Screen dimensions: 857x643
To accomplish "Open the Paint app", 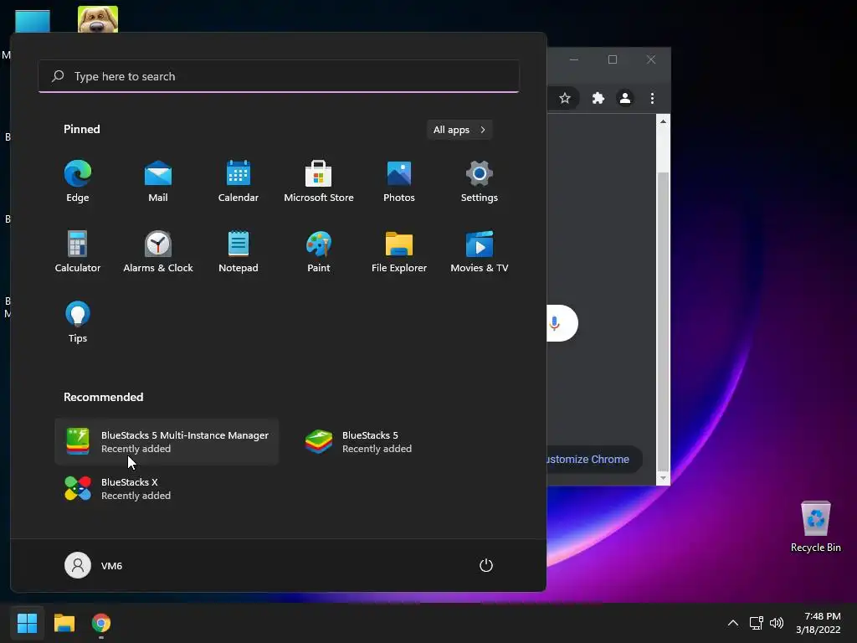I will tap(319, 251).
